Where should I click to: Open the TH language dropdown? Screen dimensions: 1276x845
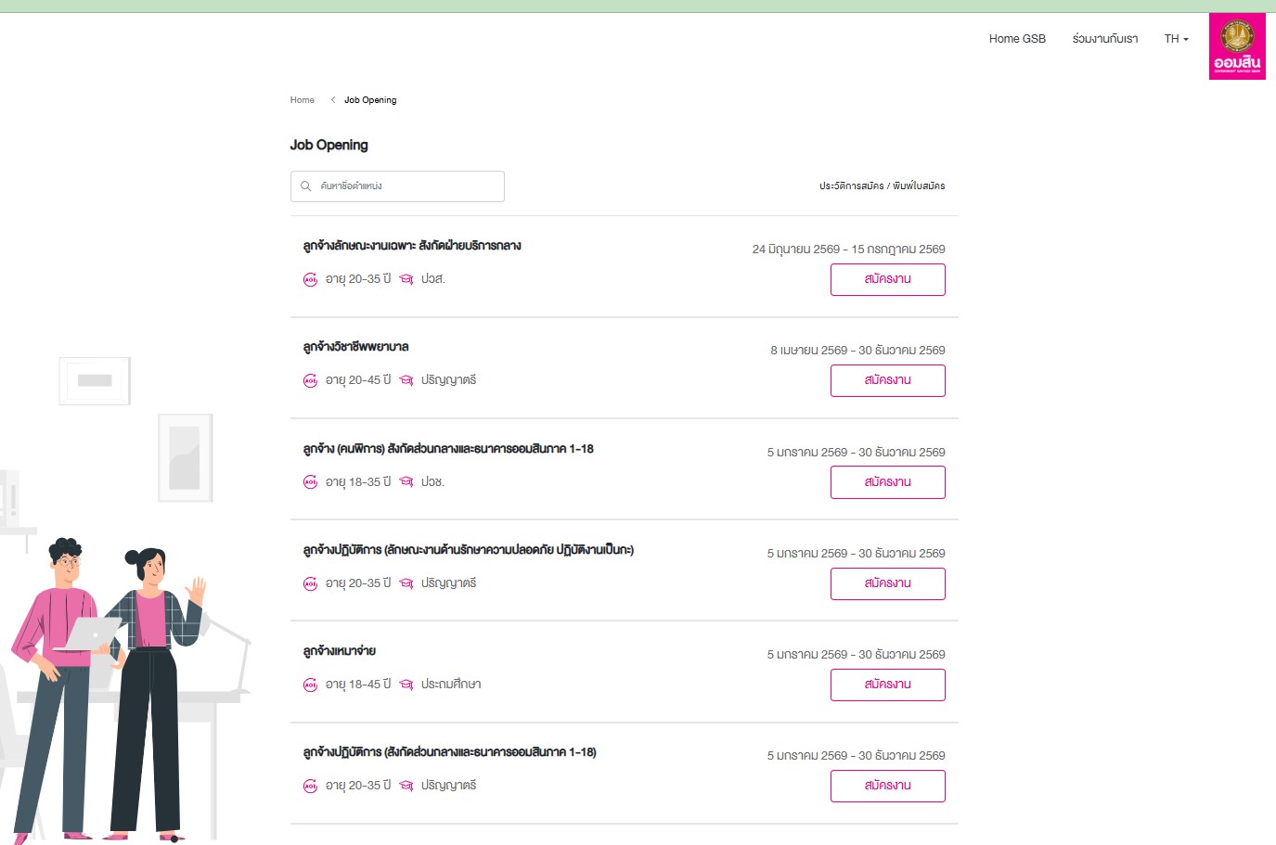coord(1176,39)
